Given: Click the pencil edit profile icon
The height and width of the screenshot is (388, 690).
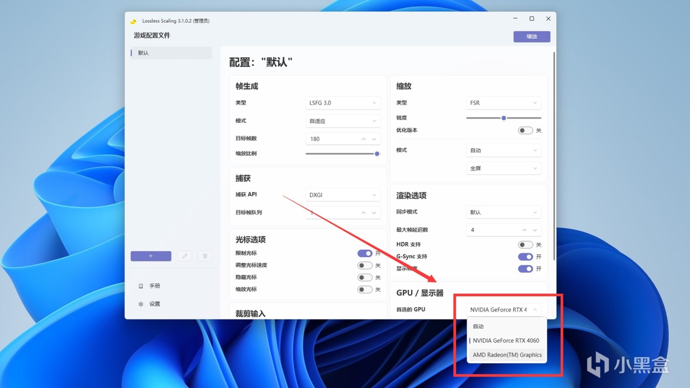Looking at the screenshot, I should click(185, 256).
